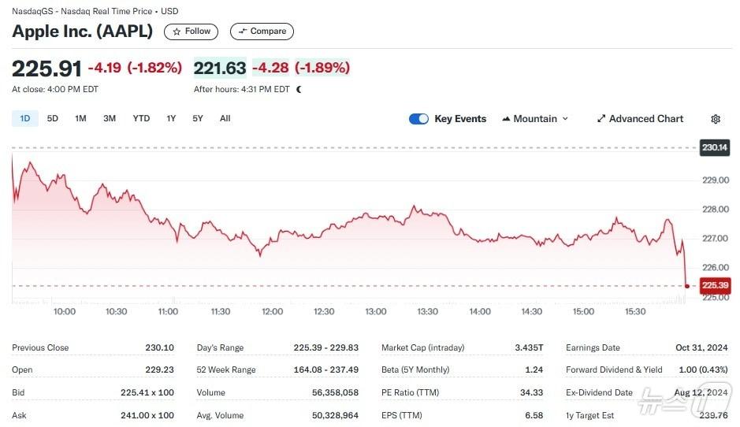Viewport: 740px width, 427px height.
Task: Show the 3M chart range
Action: click(110, 119)
